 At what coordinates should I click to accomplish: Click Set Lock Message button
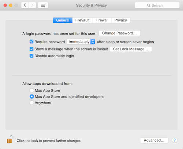131,49
